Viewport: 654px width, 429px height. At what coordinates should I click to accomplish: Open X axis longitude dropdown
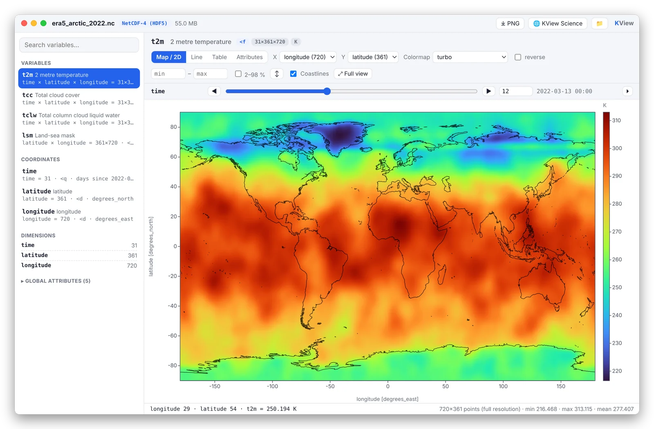309,57
